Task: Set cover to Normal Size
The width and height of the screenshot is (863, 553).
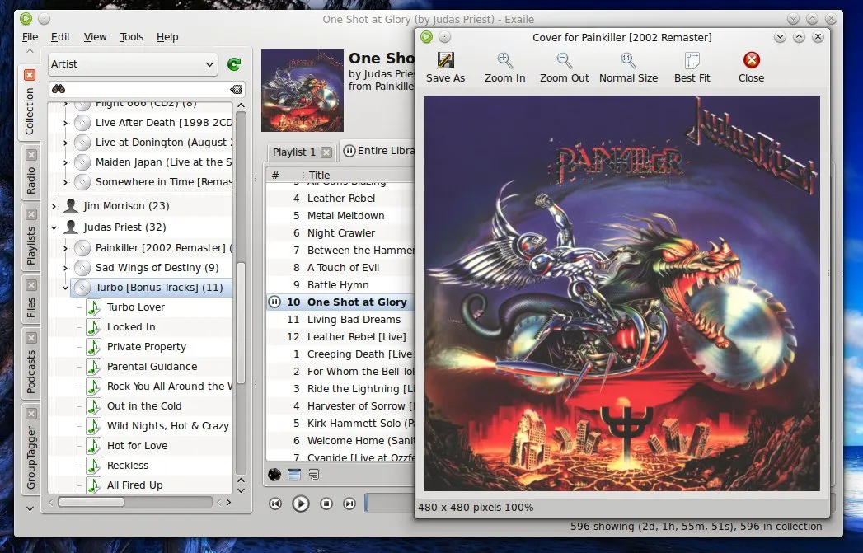Action: tap(628, 67)
